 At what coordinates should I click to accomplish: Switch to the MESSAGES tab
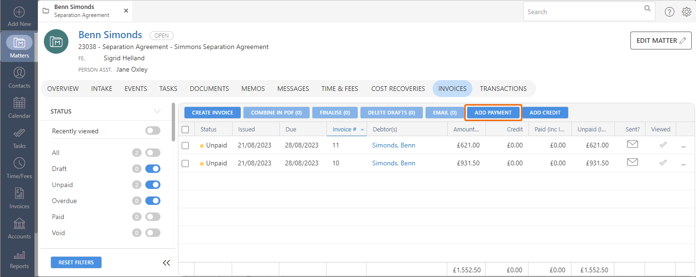293,89
